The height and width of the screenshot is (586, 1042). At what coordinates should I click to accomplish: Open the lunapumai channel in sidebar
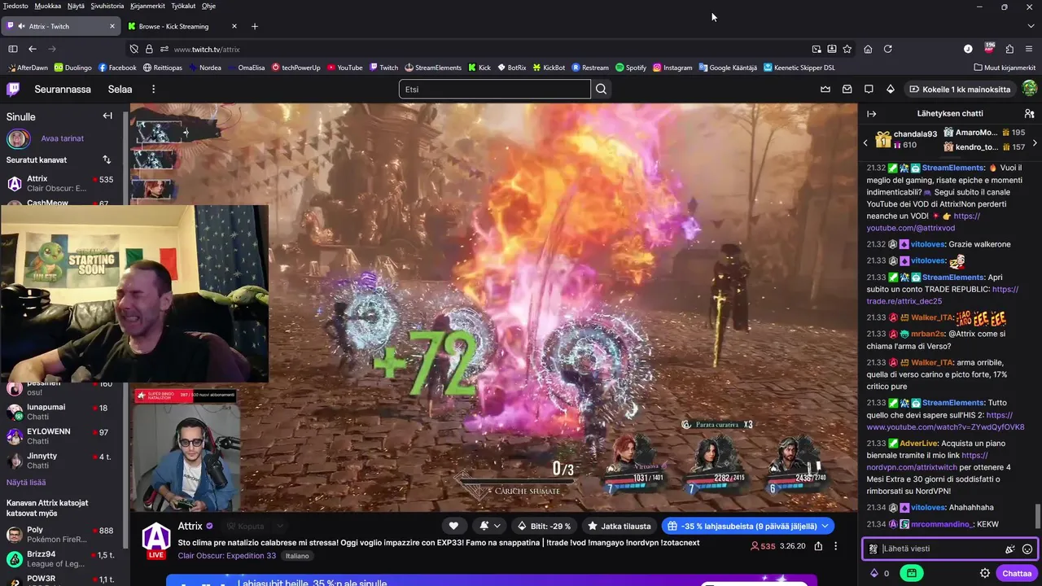point(61,412)
